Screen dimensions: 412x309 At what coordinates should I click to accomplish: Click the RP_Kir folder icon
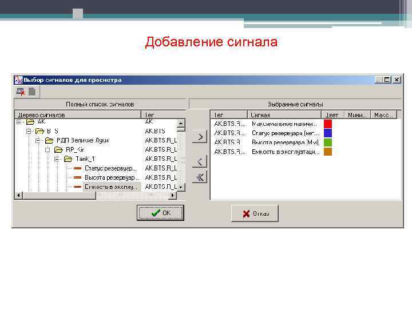click(58, 149)
